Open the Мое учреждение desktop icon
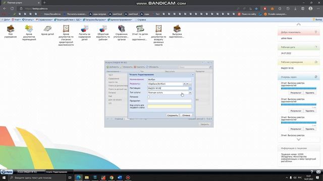 coord(11,31)
